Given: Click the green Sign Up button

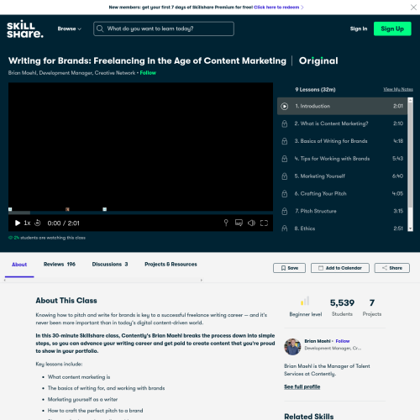Looking at the screenshot, I should click(392, 29).
